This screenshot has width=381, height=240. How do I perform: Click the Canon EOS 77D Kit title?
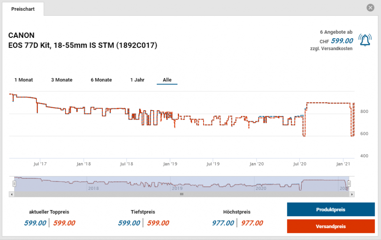[83, 40]
